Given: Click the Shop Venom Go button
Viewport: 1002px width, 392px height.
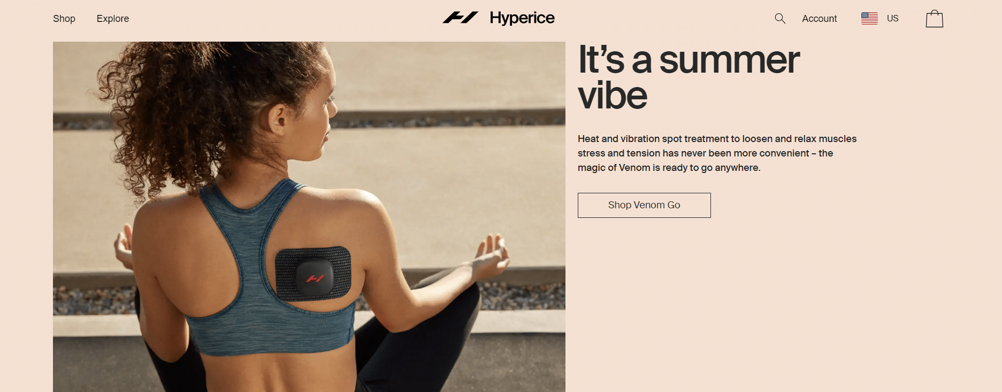Looking at the screenshot, I should click(644, 205).
